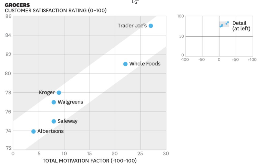Click the -100 tick label in inset chart
Viewport: 263px width, 168px height.
pyautogui.click(x=184, y=60)
